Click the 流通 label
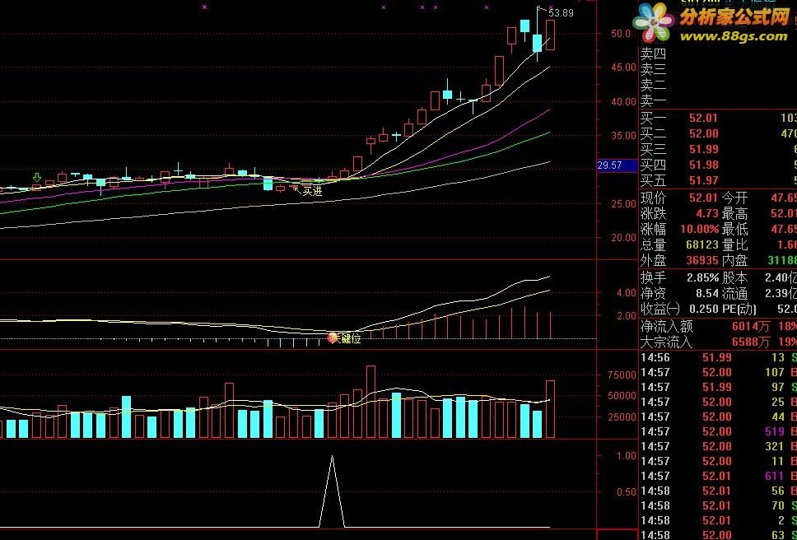 pos(734,293)
